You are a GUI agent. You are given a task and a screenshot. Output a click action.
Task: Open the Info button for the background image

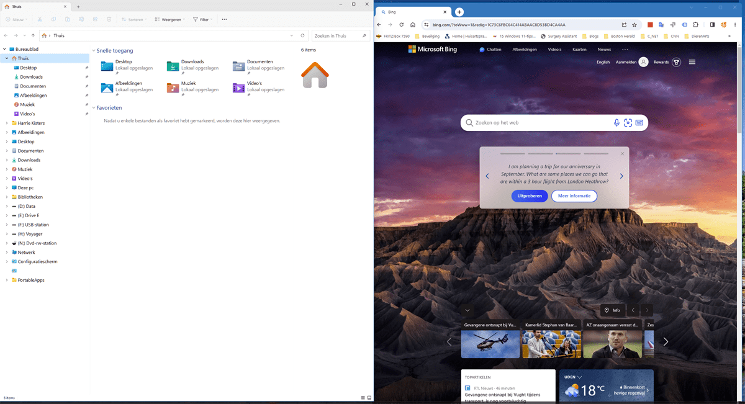coord(613,310)
